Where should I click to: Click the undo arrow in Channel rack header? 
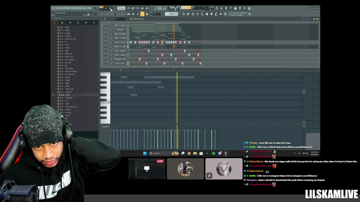click(x=105, y=19)
